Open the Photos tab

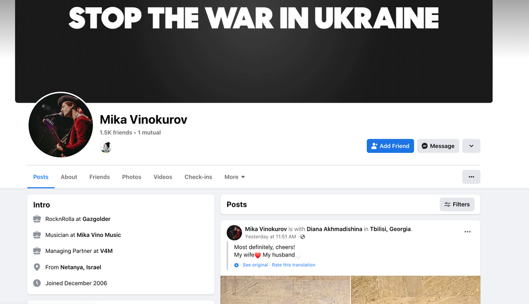pyautogui.click(x=132, y=177)
